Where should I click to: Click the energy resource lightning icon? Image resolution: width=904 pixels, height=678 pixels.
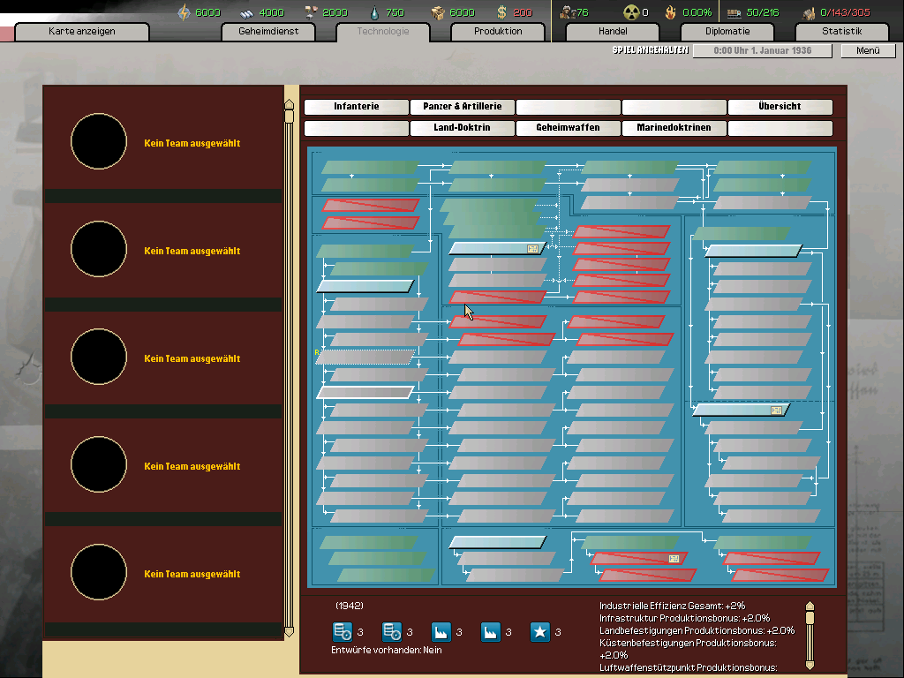point(185,12)
